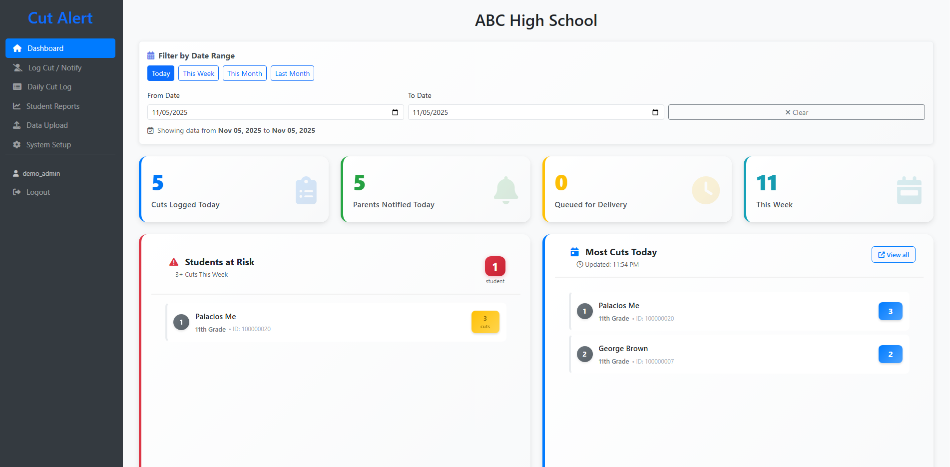This screenshot has width=950, height=467.
Task: Click the demo_admin user icon
Action: click(15, 173)
